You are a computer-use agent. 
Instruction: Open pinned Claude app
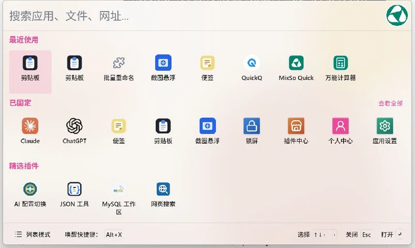tap(30, 131)
